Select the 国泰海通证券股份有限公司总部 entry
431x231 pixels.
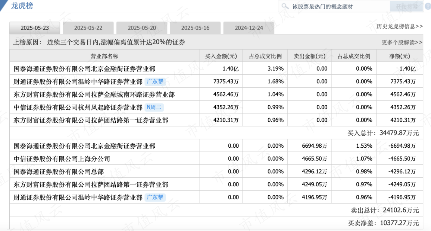click(x=59, y=171)
